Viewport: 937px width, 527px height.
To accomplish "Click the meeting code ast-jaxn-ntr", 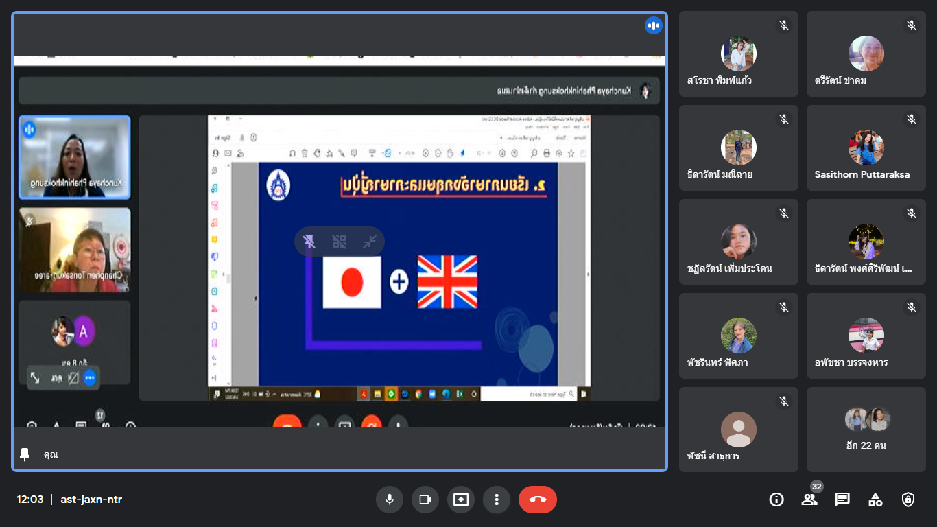I will (x=91, y=500).
